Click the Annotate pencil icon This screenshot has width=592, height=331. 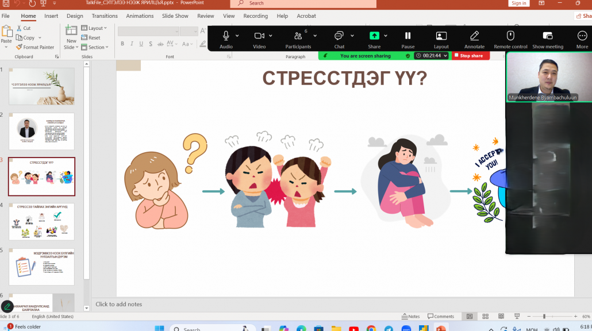(474, 36)
